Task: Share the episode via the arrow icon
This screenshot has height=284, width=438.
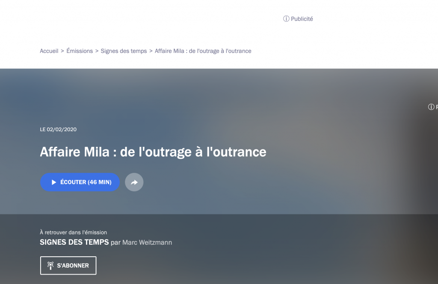Action: [134, 182]
